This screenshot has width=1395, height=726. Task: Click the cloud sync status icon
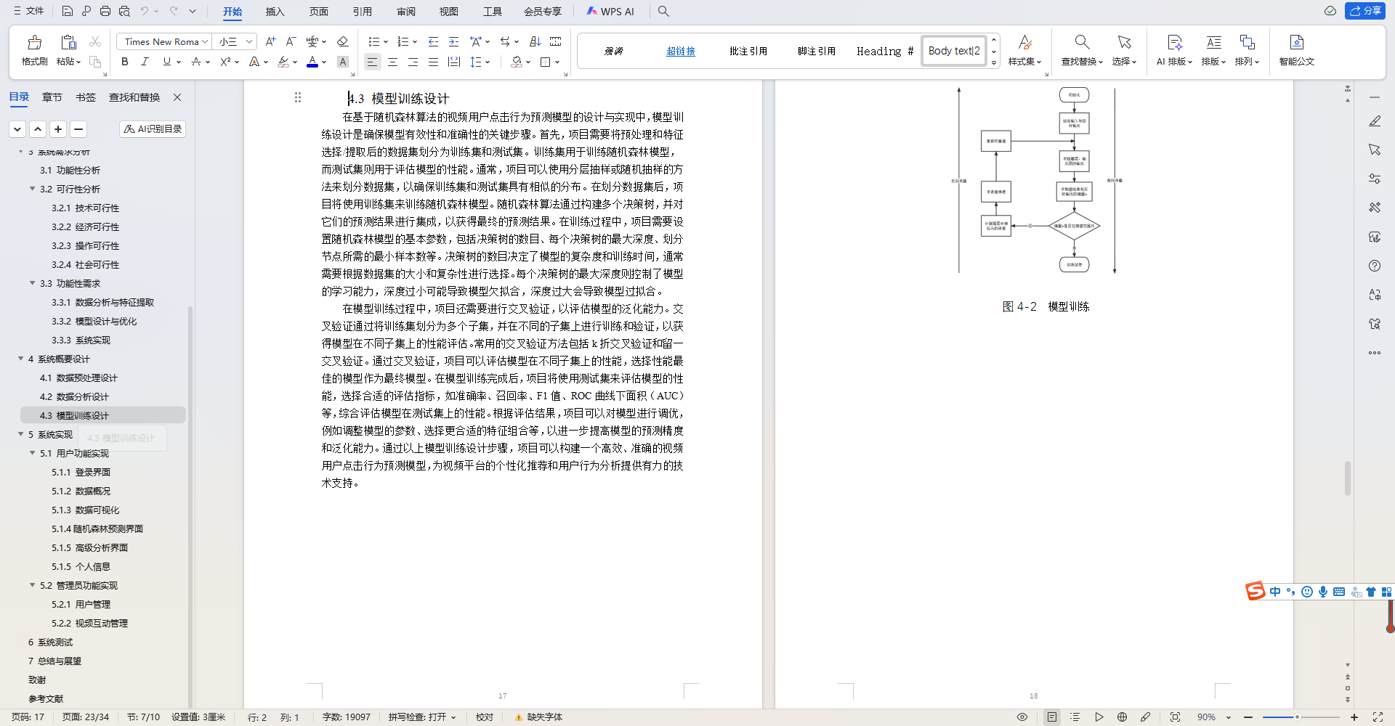pos(1330,11)
